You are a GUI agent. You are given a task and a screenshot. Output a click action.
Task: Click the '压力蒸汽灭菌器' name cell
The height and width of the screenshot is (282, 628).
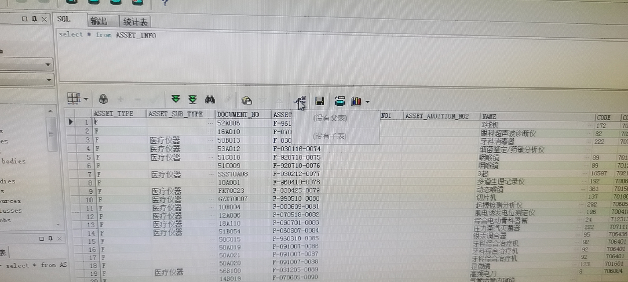pyautogui.click(x=497, y=228)
